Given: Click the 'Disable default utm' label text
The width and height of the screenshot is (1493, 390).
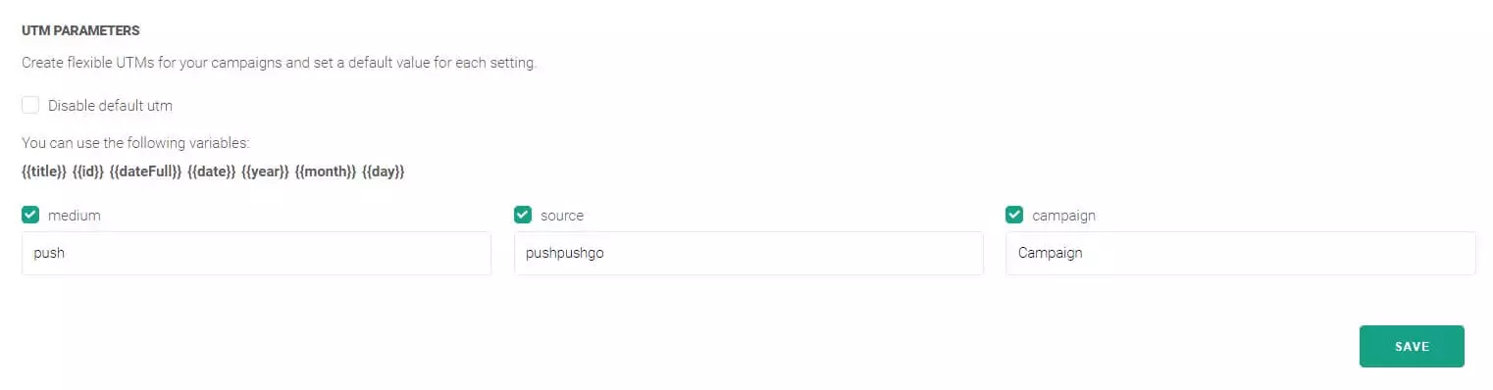Looking at the screenshot, I should pyautogui.click(x=110, y=106).
